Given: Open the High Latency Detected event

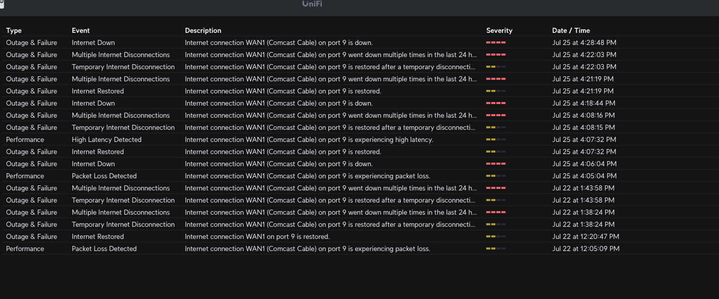Looking at the screenshot, I should 107,139.
